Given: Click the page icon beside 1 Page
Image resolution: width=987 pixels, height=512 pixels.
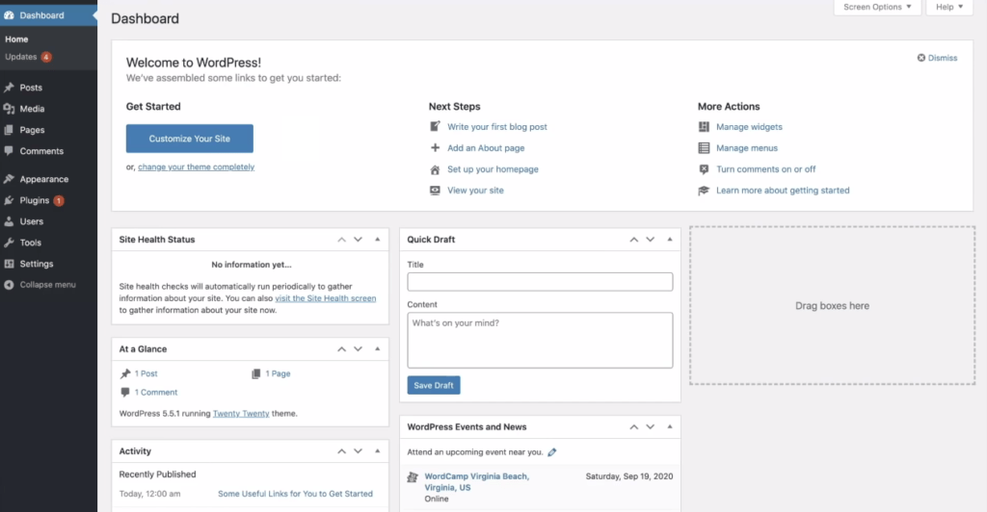Looking at the screenshot, I should click(x=256, y=373).
